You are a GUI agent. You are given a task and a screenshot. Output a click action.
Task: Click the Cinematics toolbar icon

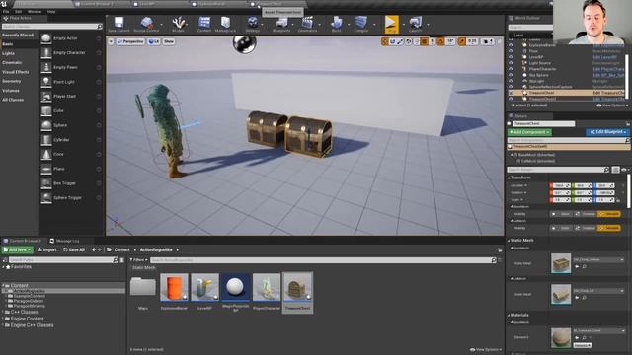coord(307,24)
